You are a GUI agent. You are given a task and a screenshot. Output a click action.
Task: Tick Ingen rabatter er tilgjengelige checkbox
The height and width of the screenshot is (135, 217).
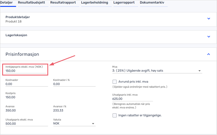pyautogui.click(x=115, y=115)
